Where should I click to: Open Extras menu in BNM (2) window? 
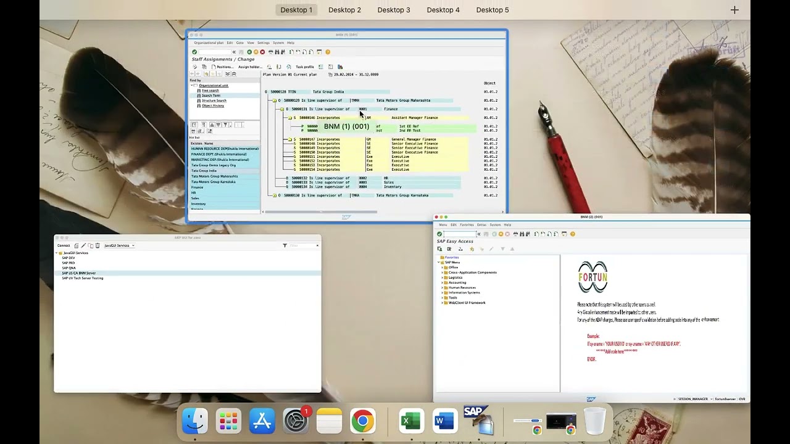(481, 224)
